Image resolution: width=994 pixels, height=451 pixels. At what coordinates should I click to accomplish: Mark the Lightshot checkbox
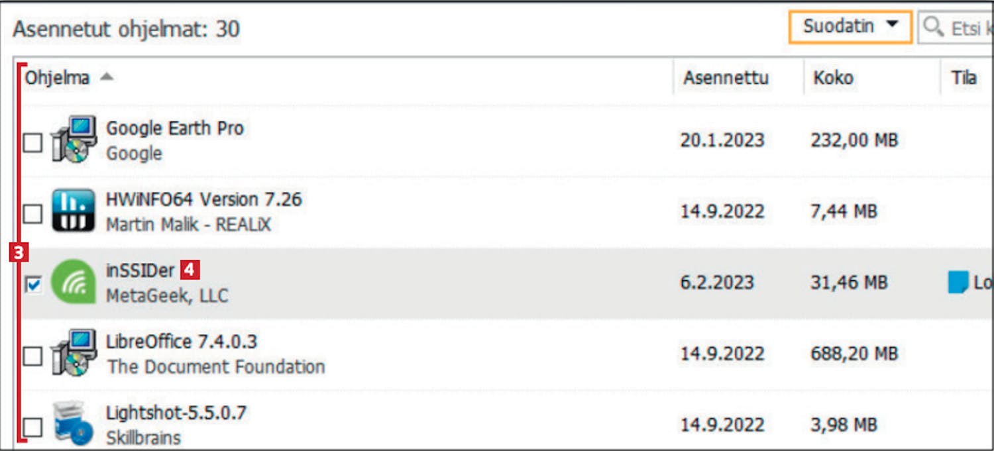(32, 427)
